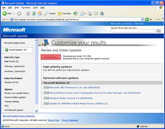Expand details for Windows Media Connect 2.0

click(48, 98)
